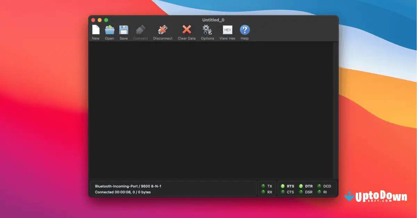Select the DSR status indicator
This screenshot has height=218, width=417.
click(x=302, y=192)
